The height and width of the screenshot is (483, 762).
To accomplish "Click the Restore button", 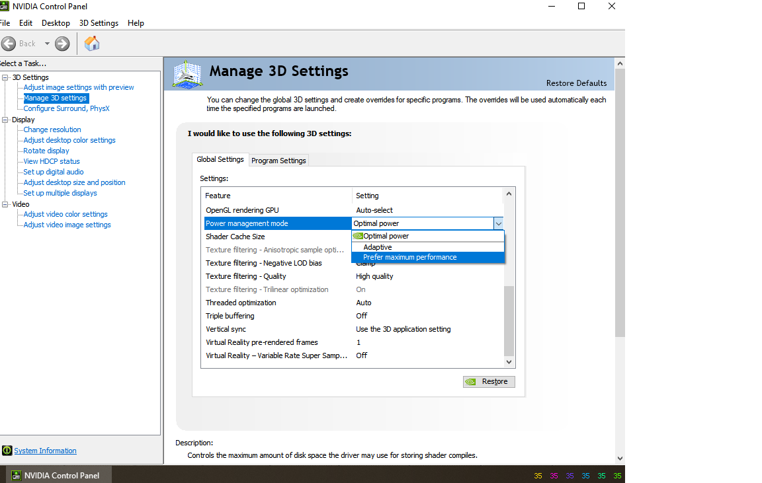I will point(489,381).
